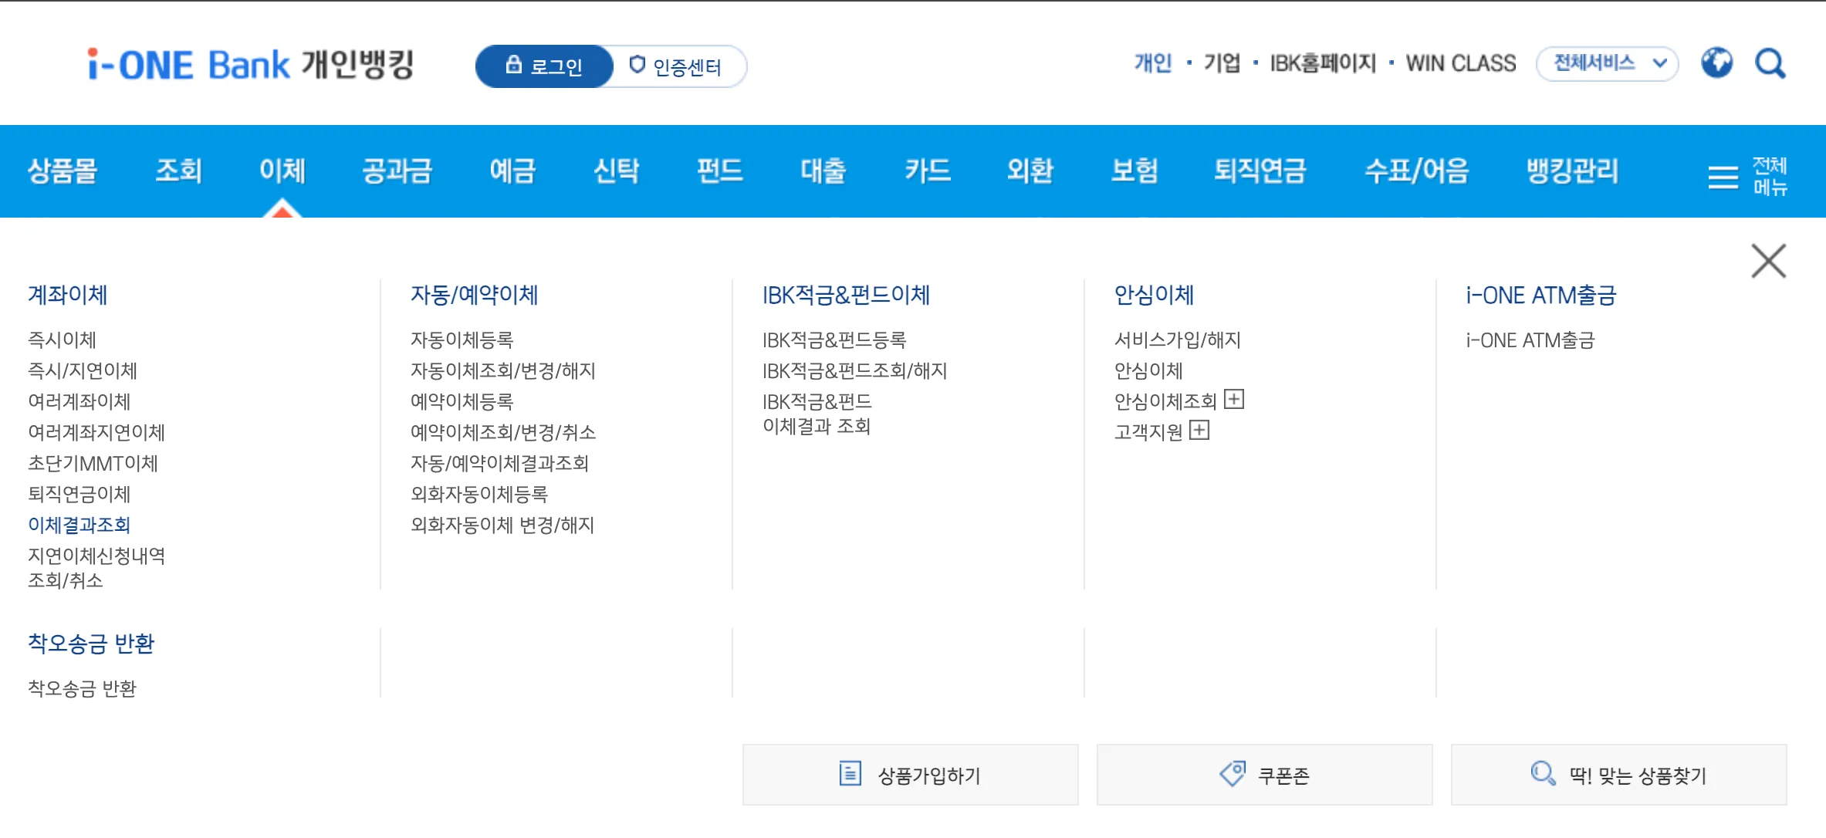Open the 전체서비스 dropdown

tap(1607, 63)
